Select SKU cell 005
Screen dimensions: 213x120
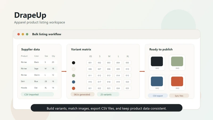pyautogui.click(x=127, y=63)
